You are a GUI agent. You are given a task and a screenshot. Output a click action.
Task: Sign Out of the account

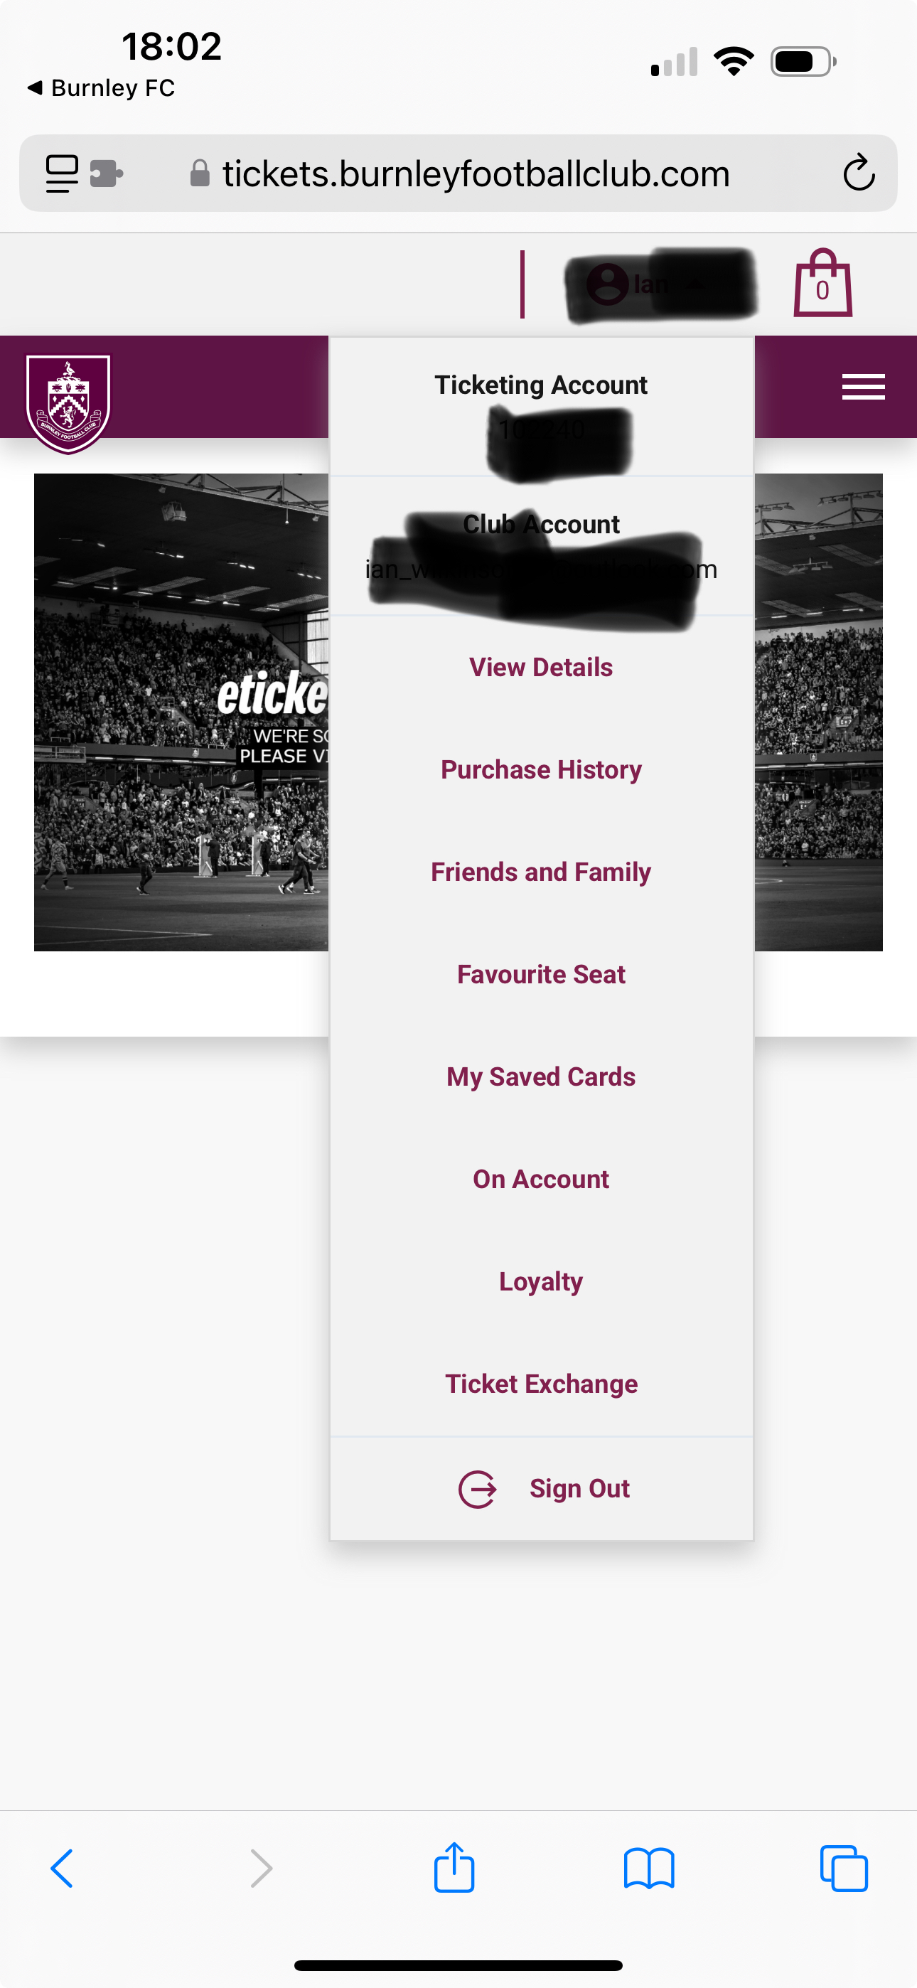coord(545,1489)
